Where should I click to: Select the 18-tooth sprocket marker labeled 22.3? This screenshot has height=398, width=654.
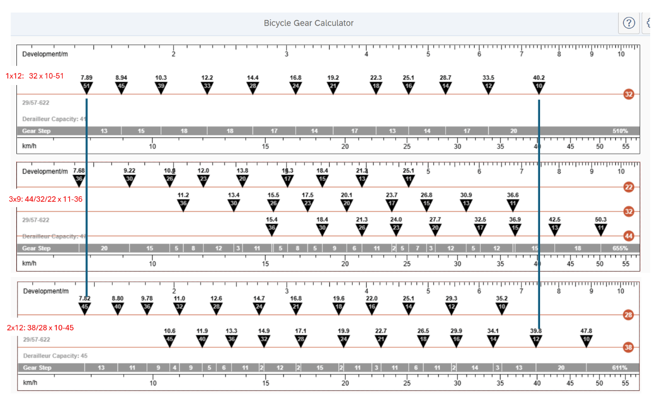376,87
